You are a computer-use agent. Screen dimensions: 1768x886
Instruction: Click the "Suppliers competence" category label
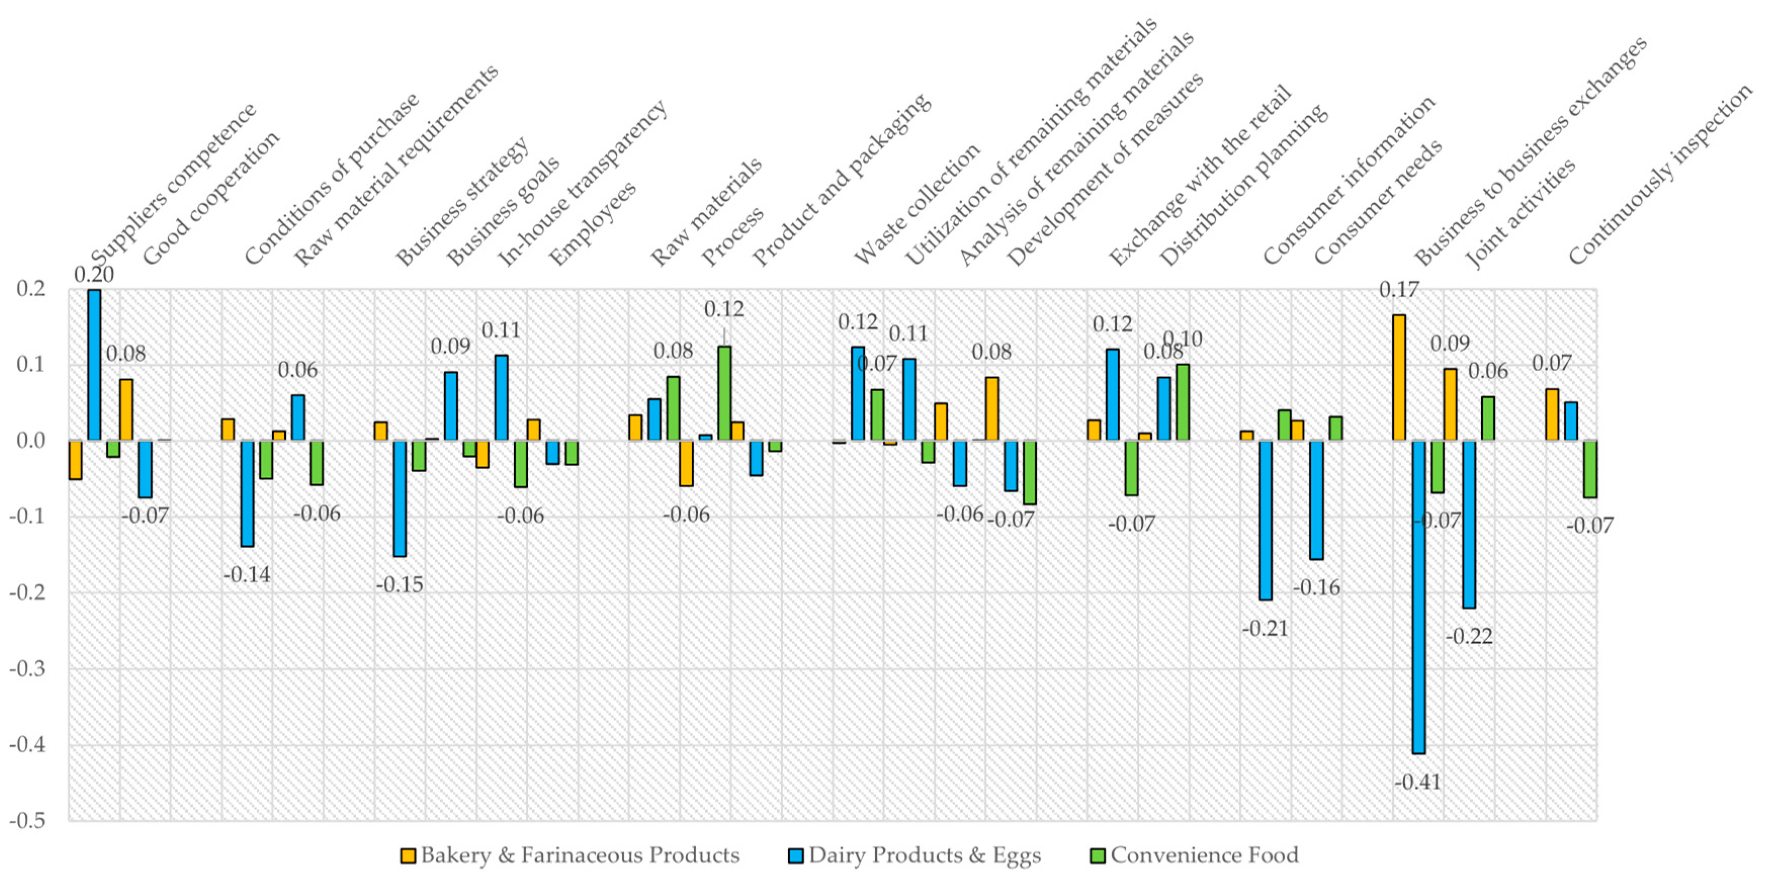[174, 183]
